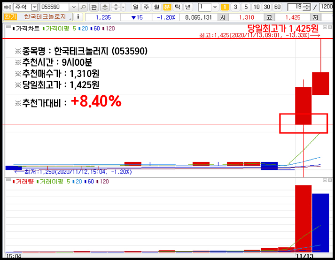Click the price chart panel handle icon
Screen dimensions: 335x260
coord(8,27)
